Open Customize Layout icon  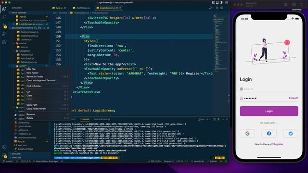pos(227,2)
